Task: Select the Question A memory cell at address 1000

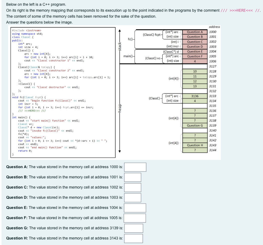Action: click(x=195, y=32)
